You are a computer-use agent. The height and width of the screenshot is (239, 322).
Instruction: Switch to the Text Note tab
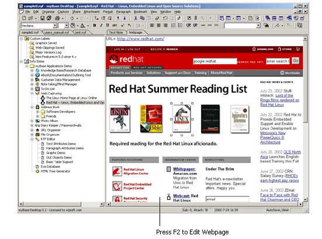point(116,33)
